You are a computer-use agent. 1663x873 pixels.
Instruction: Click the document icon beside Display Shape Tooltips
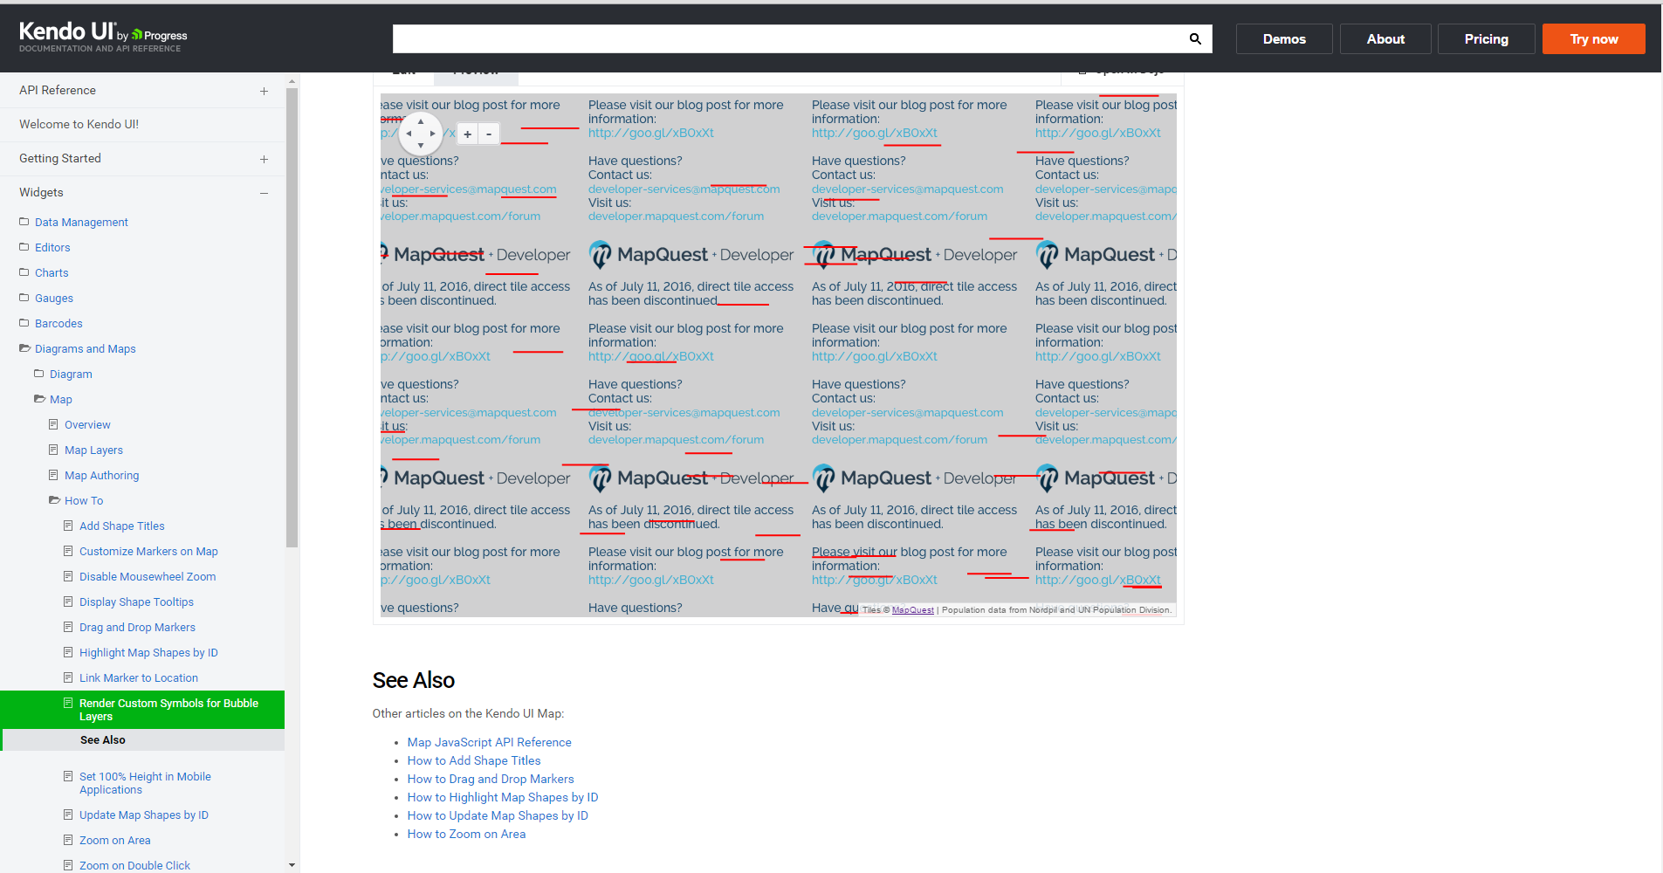[x=68, y=601]
